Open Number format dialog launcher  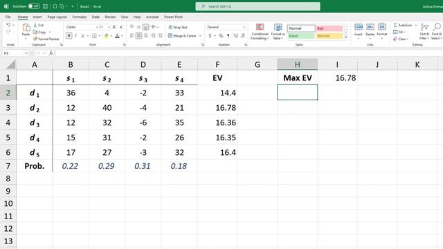[x=246, y=44]
